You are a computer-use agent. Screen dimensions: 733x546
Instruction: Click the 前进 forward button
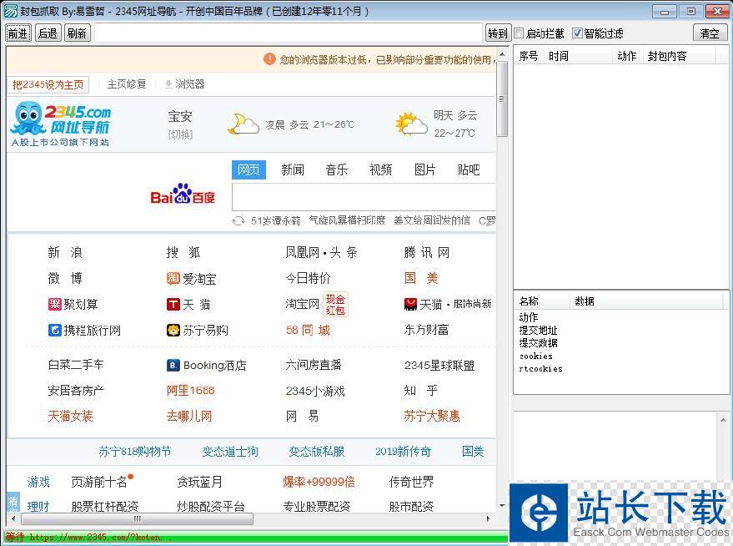(x=18, y=33)
